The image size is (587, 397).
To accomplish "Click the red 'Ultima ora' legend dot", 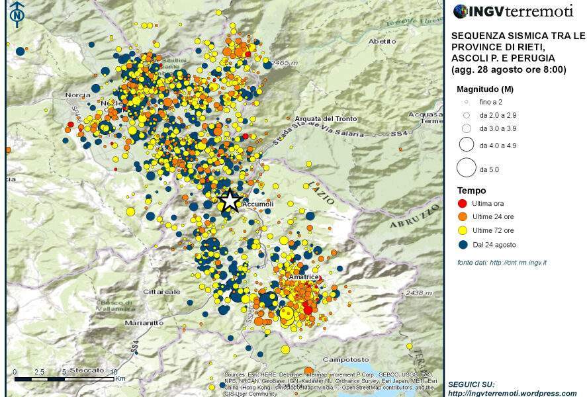I will 463,204.
